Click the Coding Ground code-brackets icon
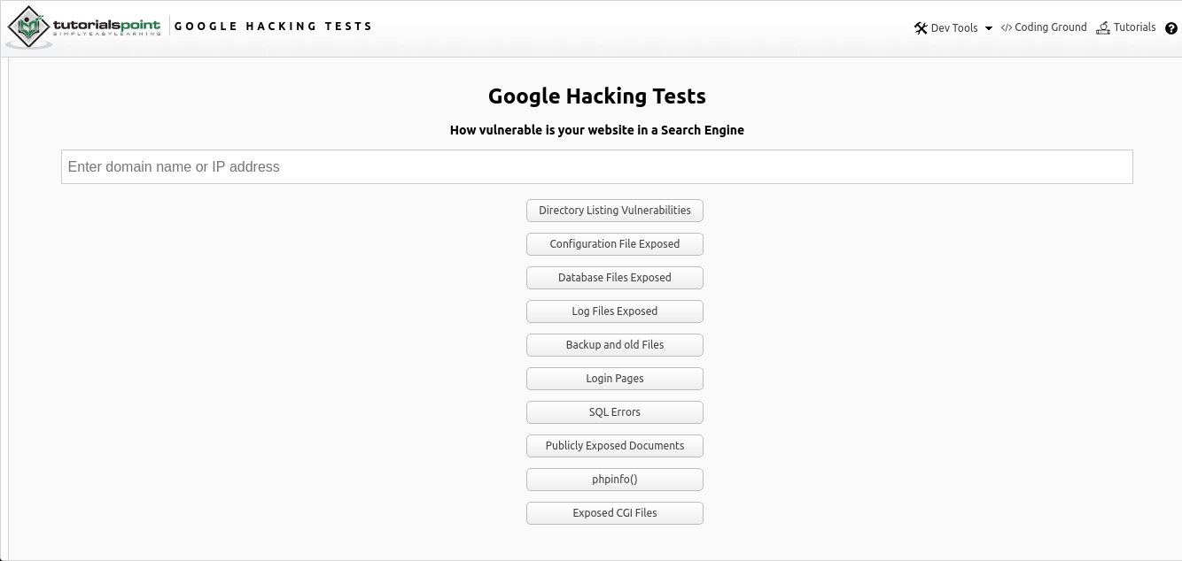 (x=1007, y=27)
